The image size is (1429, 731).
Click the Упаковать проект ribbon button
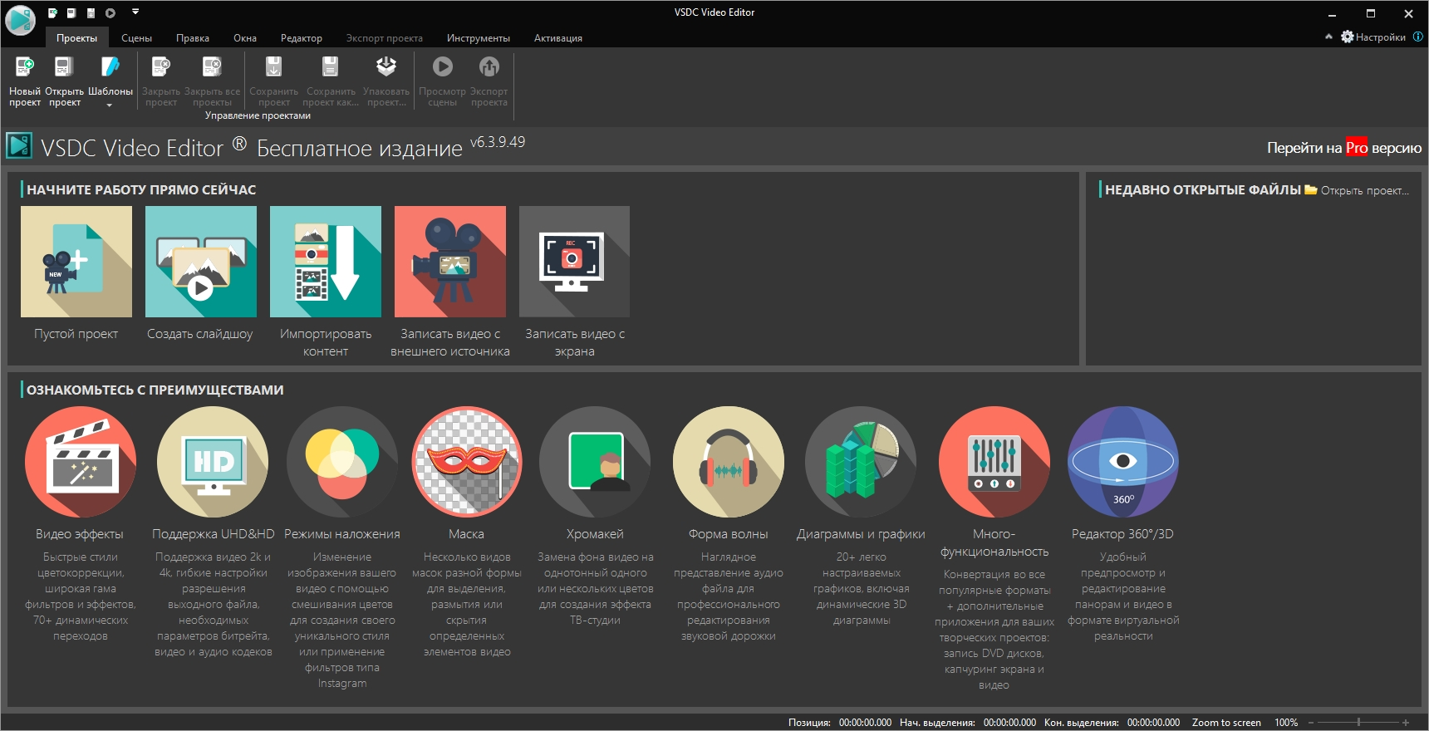tap(386, 81)
